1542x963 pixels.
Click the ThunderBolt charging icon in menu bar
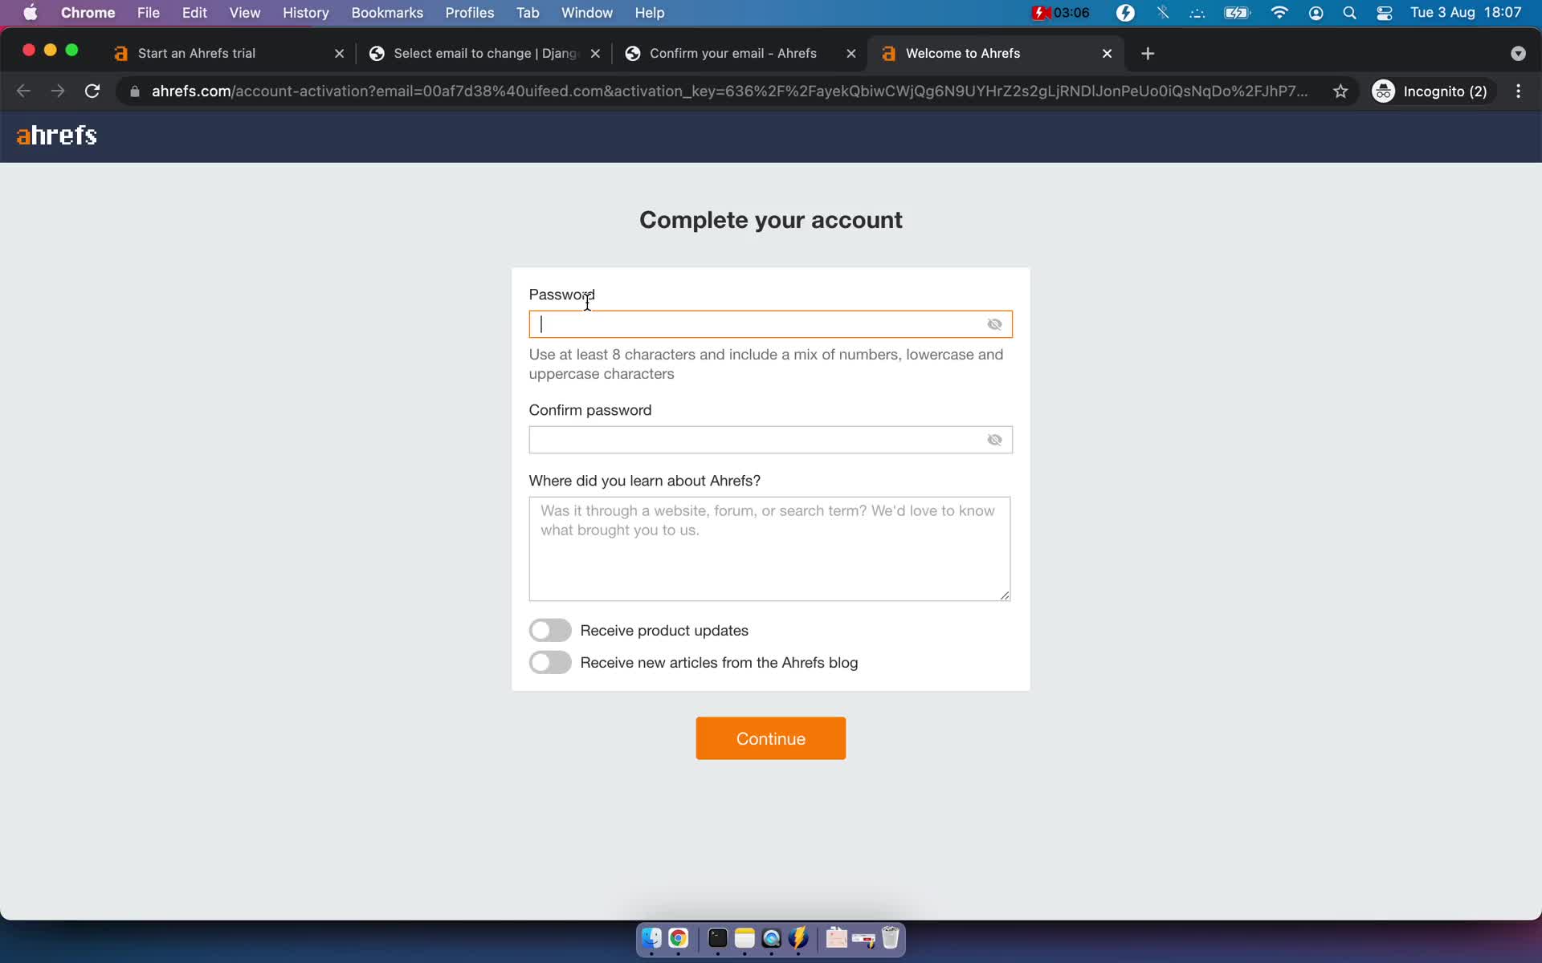coord(1124,12)
